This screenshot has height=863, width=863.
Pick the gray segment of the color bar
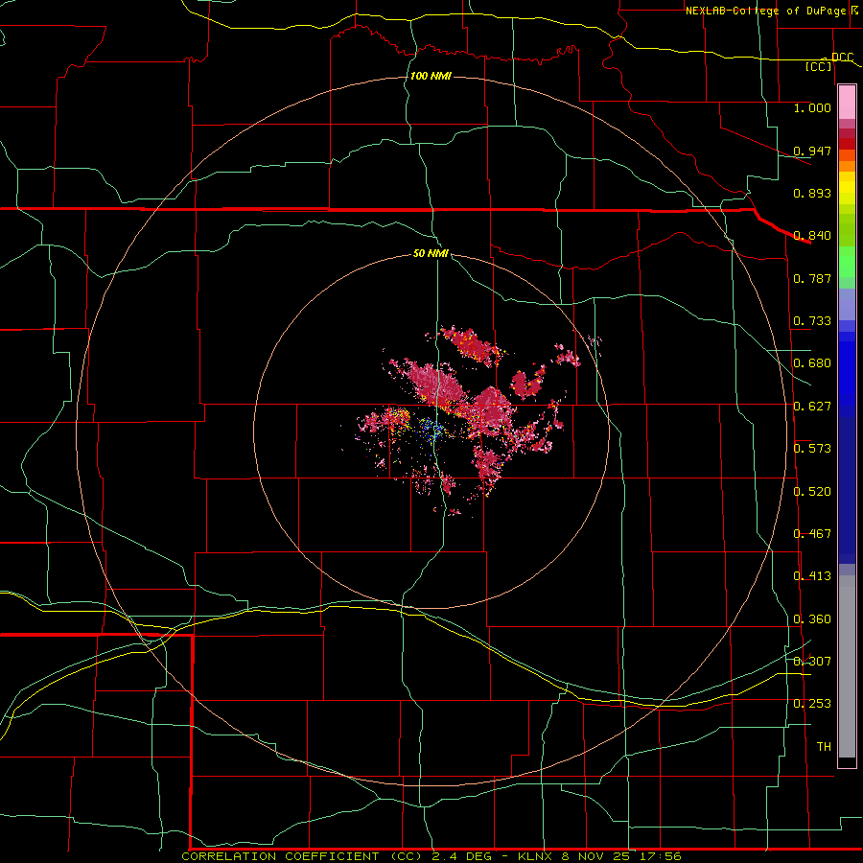coord(847,666)
